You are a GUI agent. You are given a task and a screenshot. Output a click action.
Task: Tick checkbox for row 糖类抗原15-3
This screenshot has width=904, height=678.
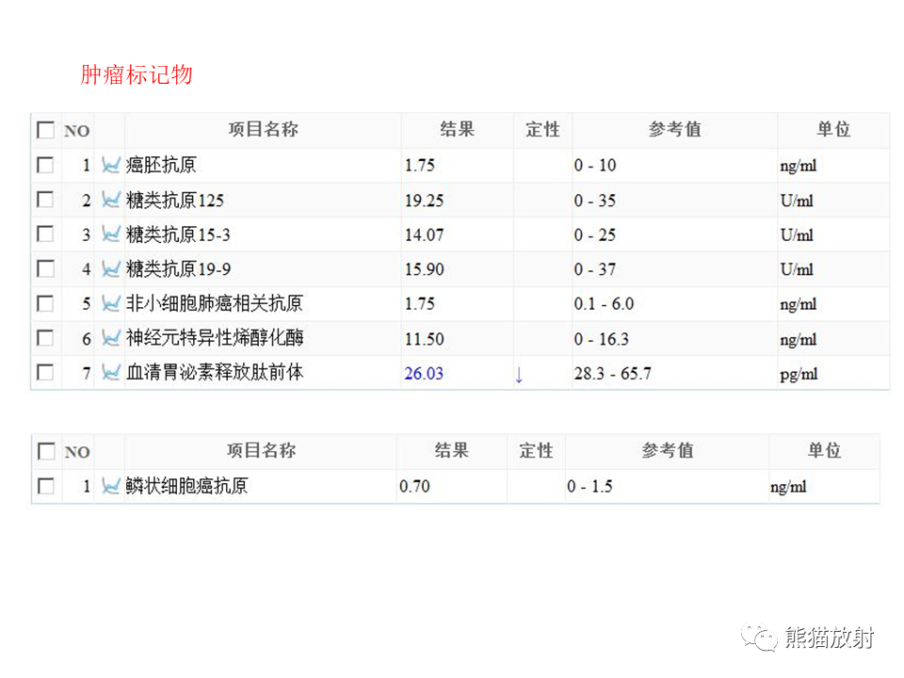45,234
